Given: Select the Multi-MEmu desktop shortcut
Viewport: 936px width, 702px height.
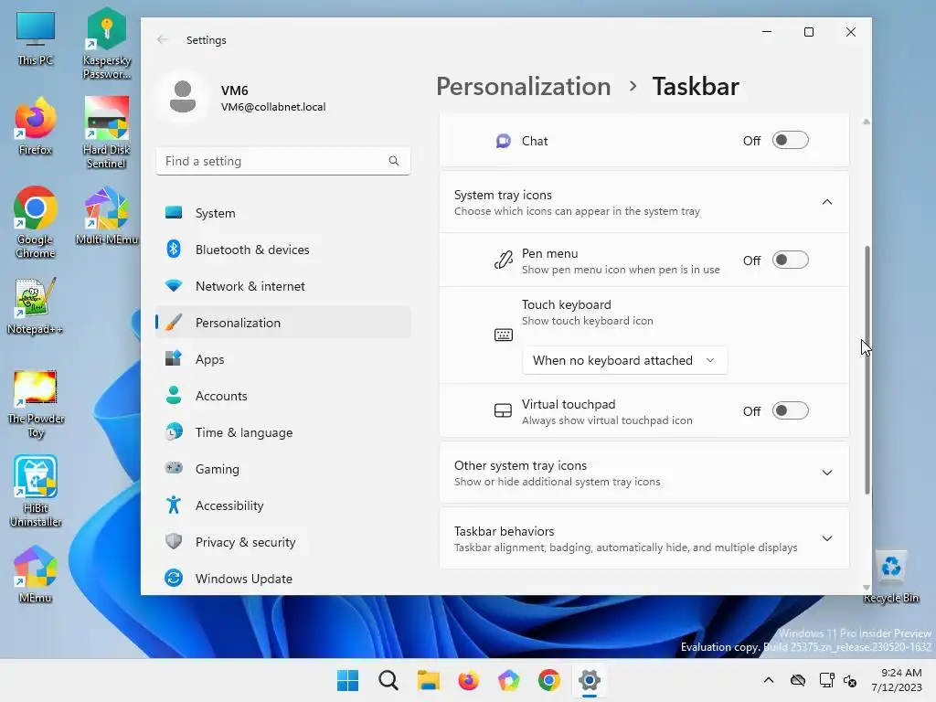Looking at the screenshot, I should pyautogui.click(x=106, y=216).
